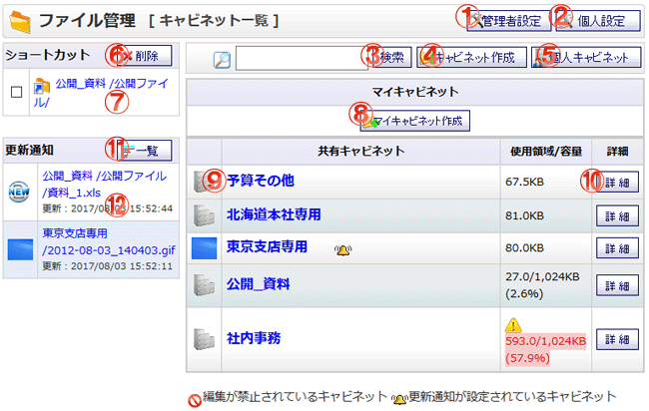Open the 社内事務 cabinet
Screen dimensions: 649x411
(254, 338)
